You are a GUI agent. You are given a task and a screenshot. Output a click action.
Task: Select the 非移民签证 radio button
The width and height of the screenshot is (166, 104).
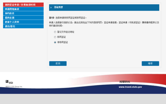click(x=55, y=42)
